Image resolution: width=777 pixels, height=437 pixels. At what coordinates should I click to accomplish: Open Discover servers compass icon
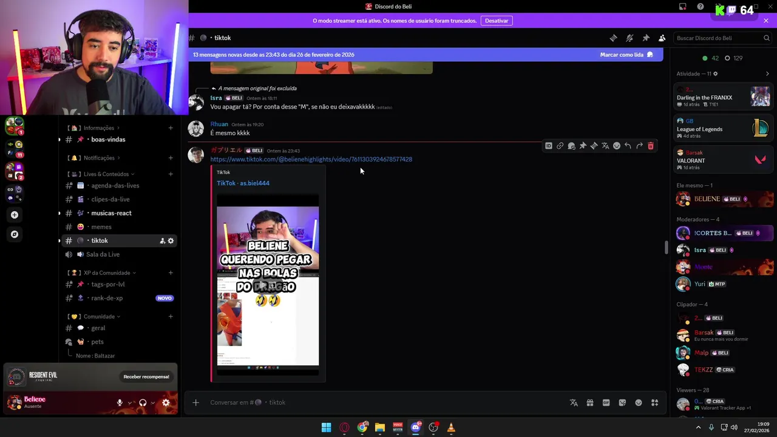pyautogui.click(x=15, y=234)
